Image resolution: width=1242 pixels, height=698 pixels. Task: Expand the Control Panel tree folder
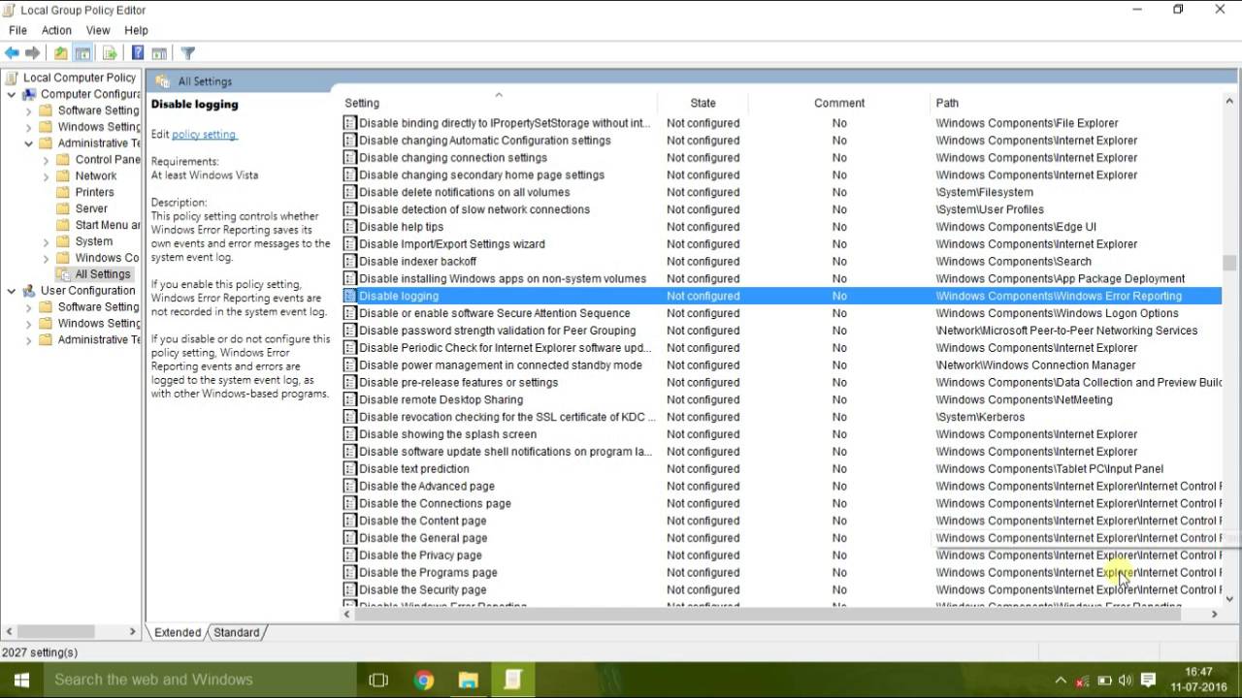[47, 160]
